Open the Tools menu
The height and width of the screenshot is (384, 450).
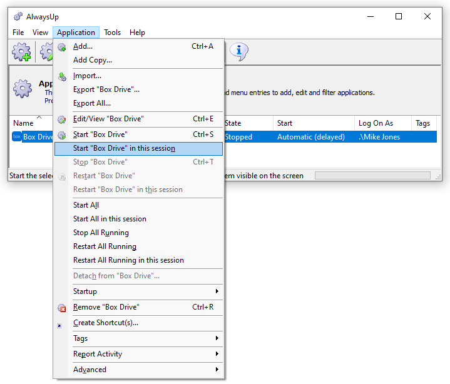click(x=112, y=33)
